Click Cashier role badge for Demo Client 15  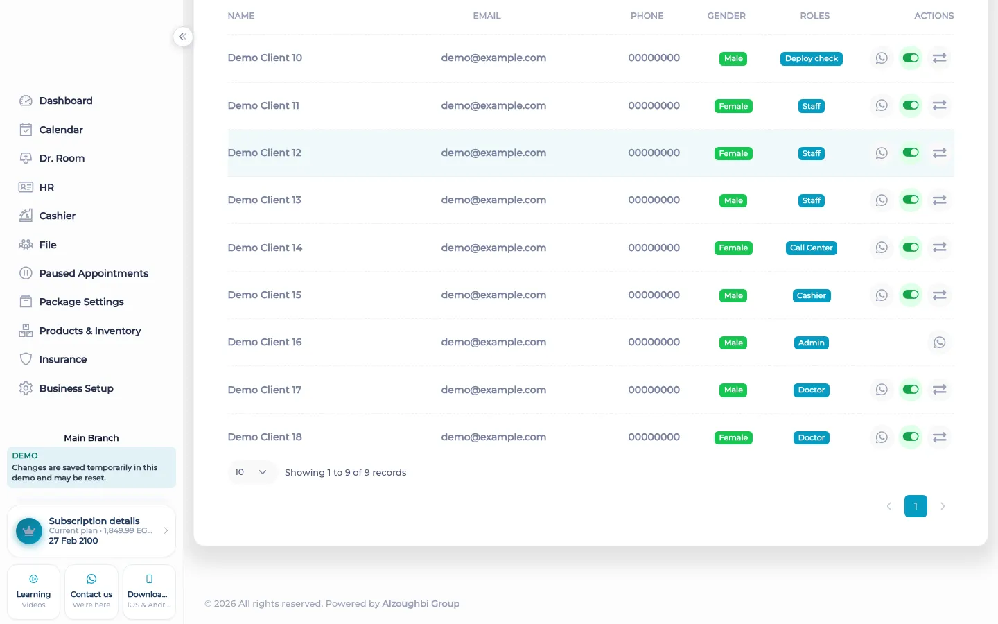[812, 295]
